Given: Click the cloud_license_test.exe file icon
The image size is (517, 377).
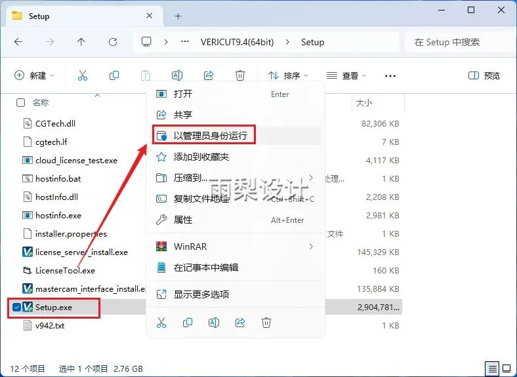Looking at the screenshot, I should click(28, 161).
